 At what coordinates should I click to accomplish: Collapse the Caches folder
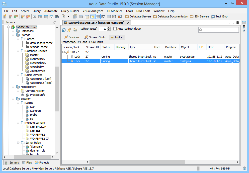tap(18, 39)
